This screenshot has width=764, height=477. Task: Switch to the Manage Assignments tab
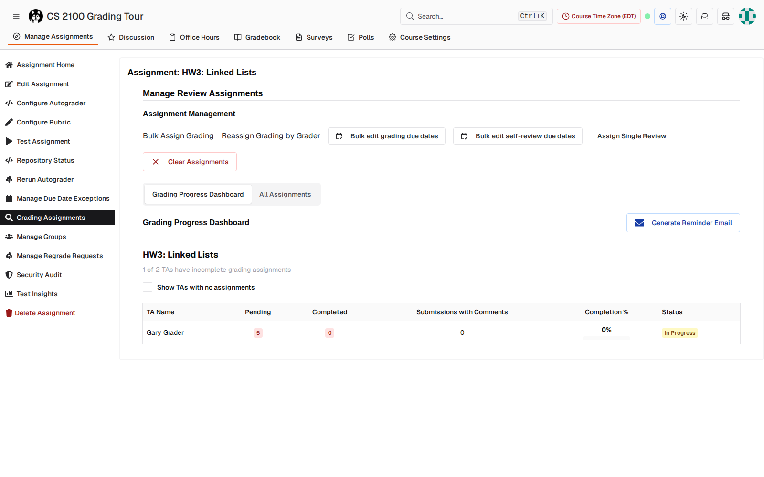[53, 37]
